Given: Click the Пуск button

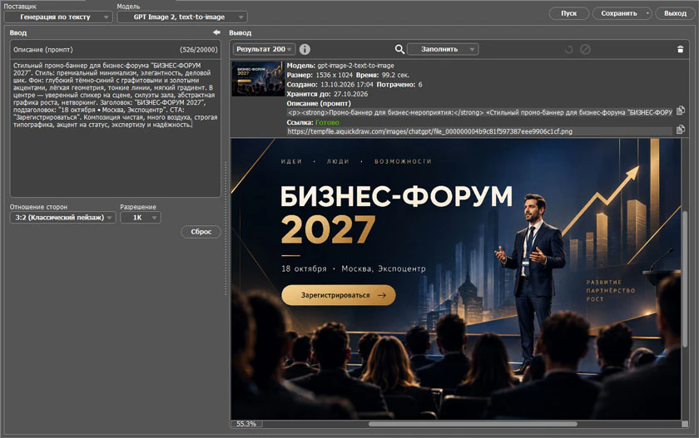Looking at the screenshot, I should pos(569,13).
